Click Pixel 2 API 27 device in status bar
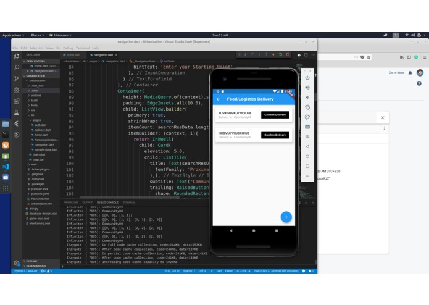The image size is (429, 305). coord(276,271)
